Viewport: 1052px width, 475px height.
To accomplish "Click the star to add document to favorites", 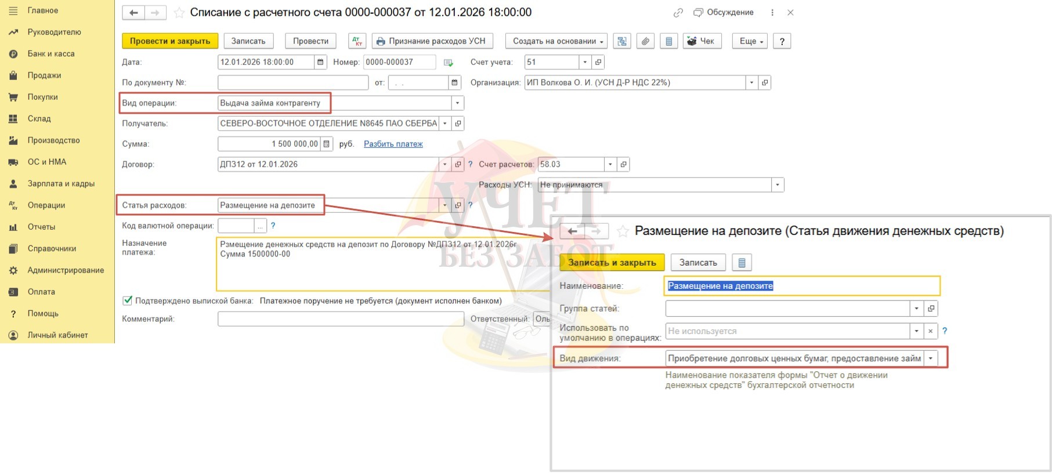I will click(179, 13).
